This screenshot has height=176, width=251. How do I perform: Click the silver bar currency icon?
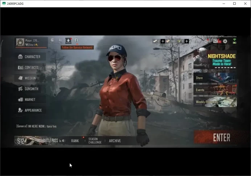(x=155, y=41)
